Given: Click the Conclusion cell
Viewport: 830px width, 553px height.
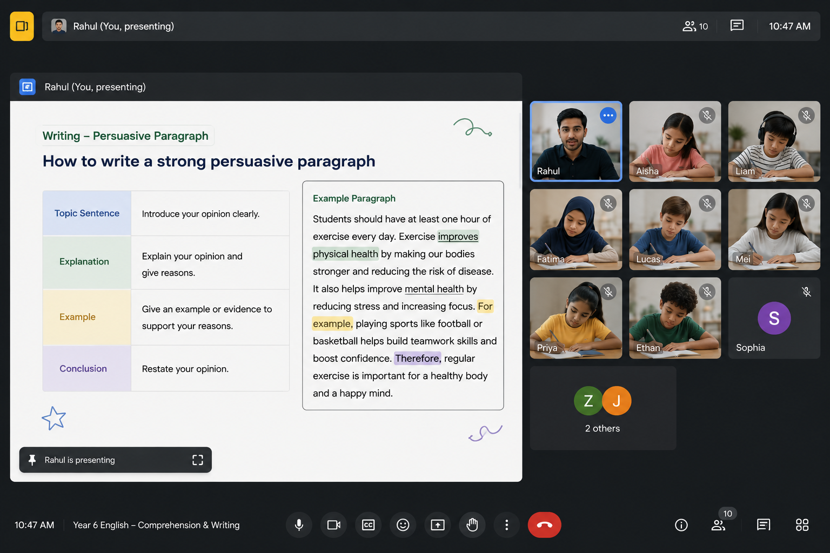Looking at the screenshot, I should (87, 368).
